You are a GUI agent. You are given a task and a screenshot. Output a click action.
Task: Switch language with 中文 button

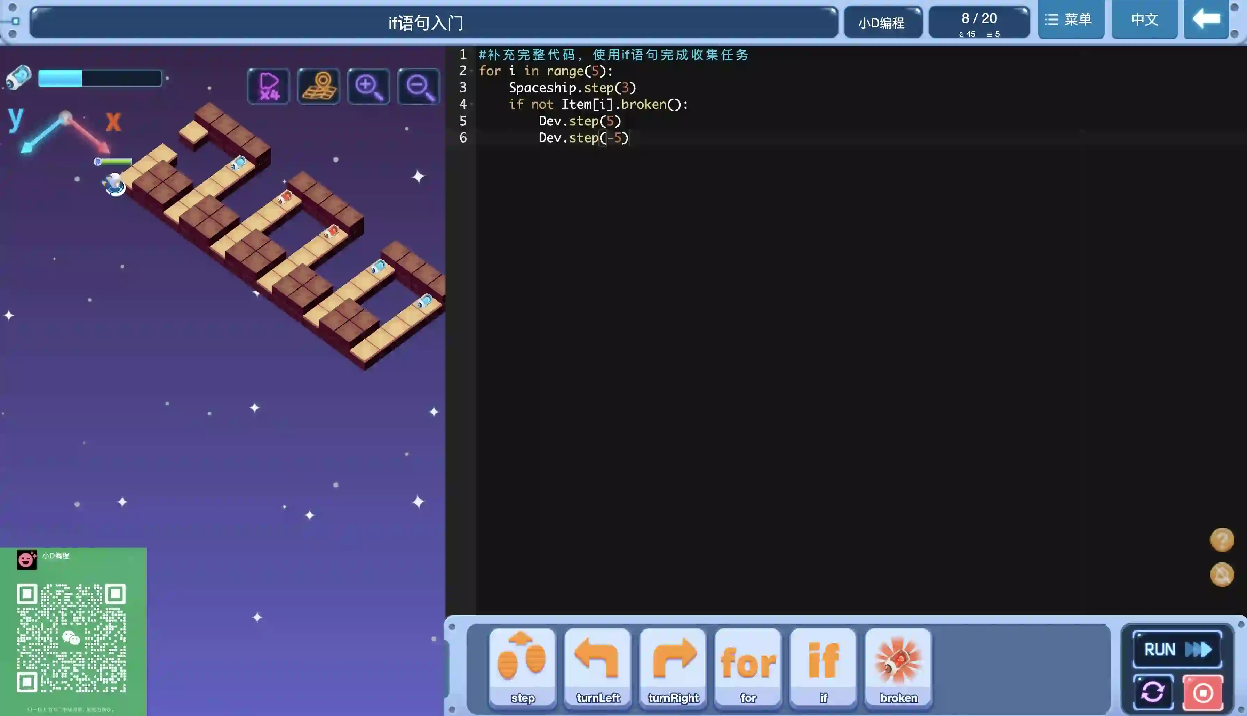(x=1144, y=20)
